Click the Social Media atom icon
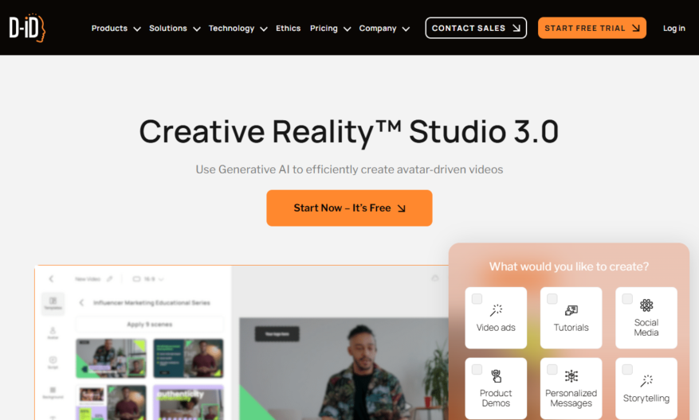This screenshot has height=420, width=699. (x=646, y=305)
